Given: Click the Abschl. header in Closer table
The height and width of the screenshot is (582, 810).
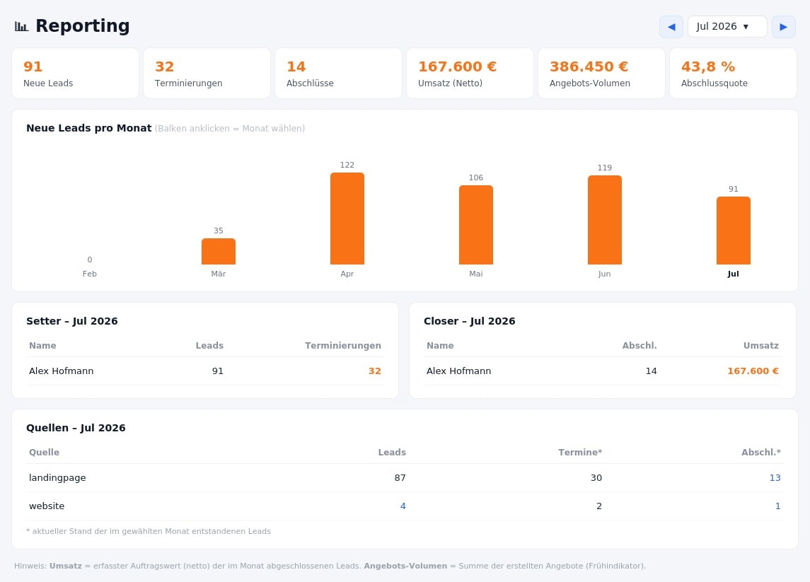Looking at the screenshot, I should pyautogui.click(x=640, y=346).
